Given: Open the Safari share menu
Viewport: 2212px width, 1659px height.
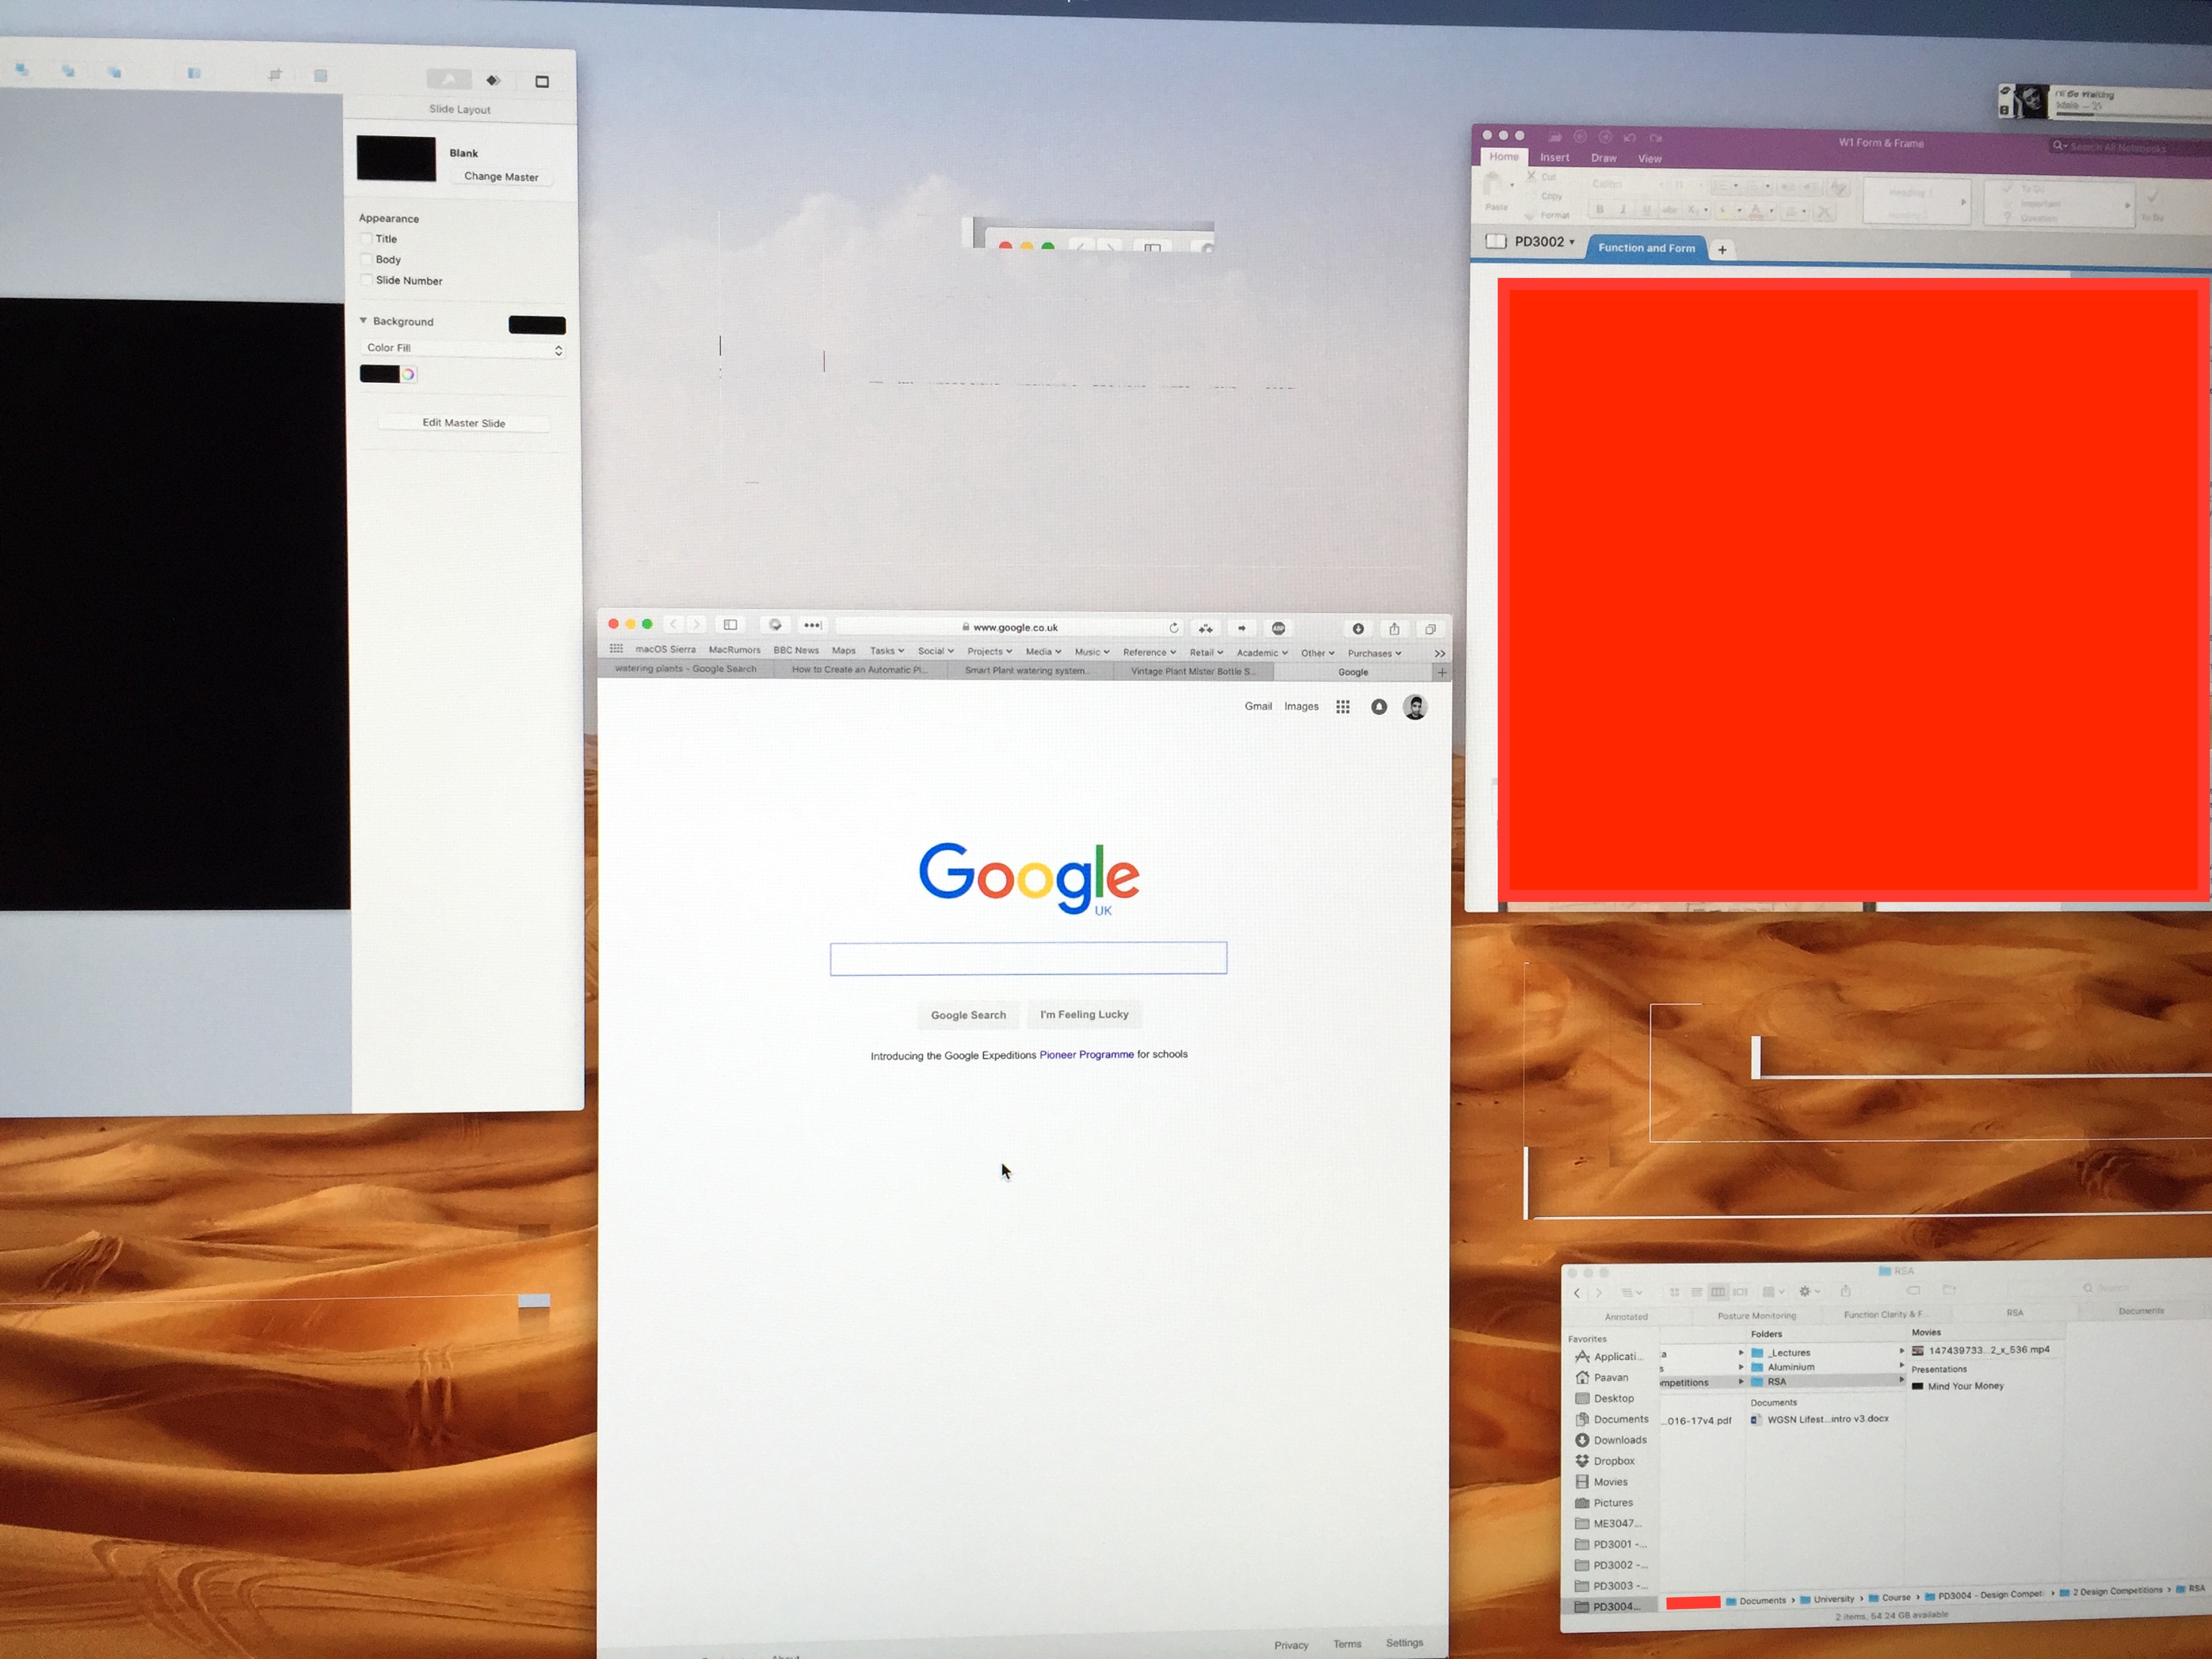Looking at the screenshot, I should point(1394,629).
